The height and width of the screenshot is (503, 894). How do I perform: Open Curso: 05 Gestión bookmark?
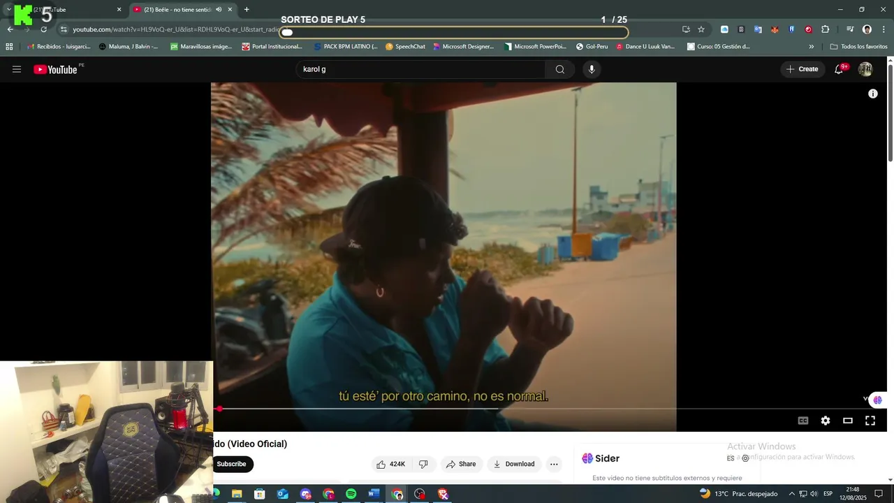[x=719, y=47]
